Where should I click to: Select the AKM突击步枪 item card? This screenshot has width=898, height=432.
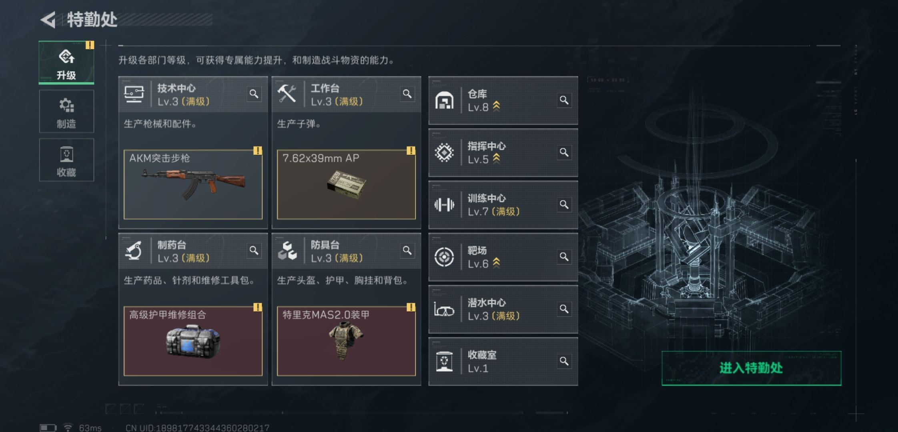coord(193,184)
